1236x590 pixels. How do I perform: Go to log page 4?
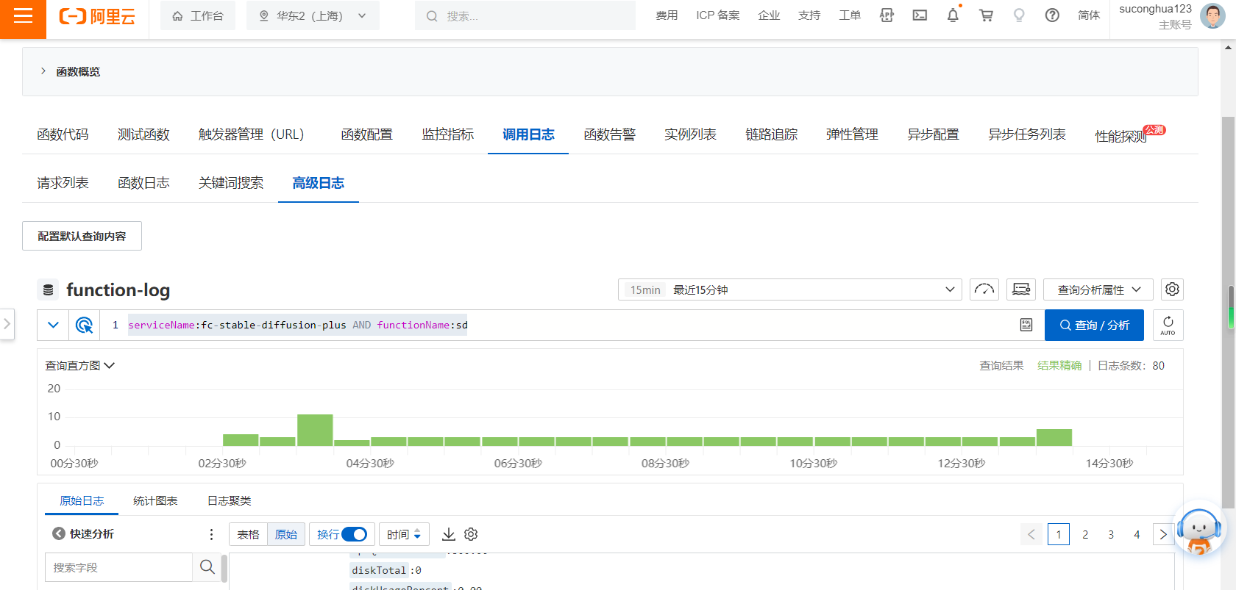[x=1137, y=534]
